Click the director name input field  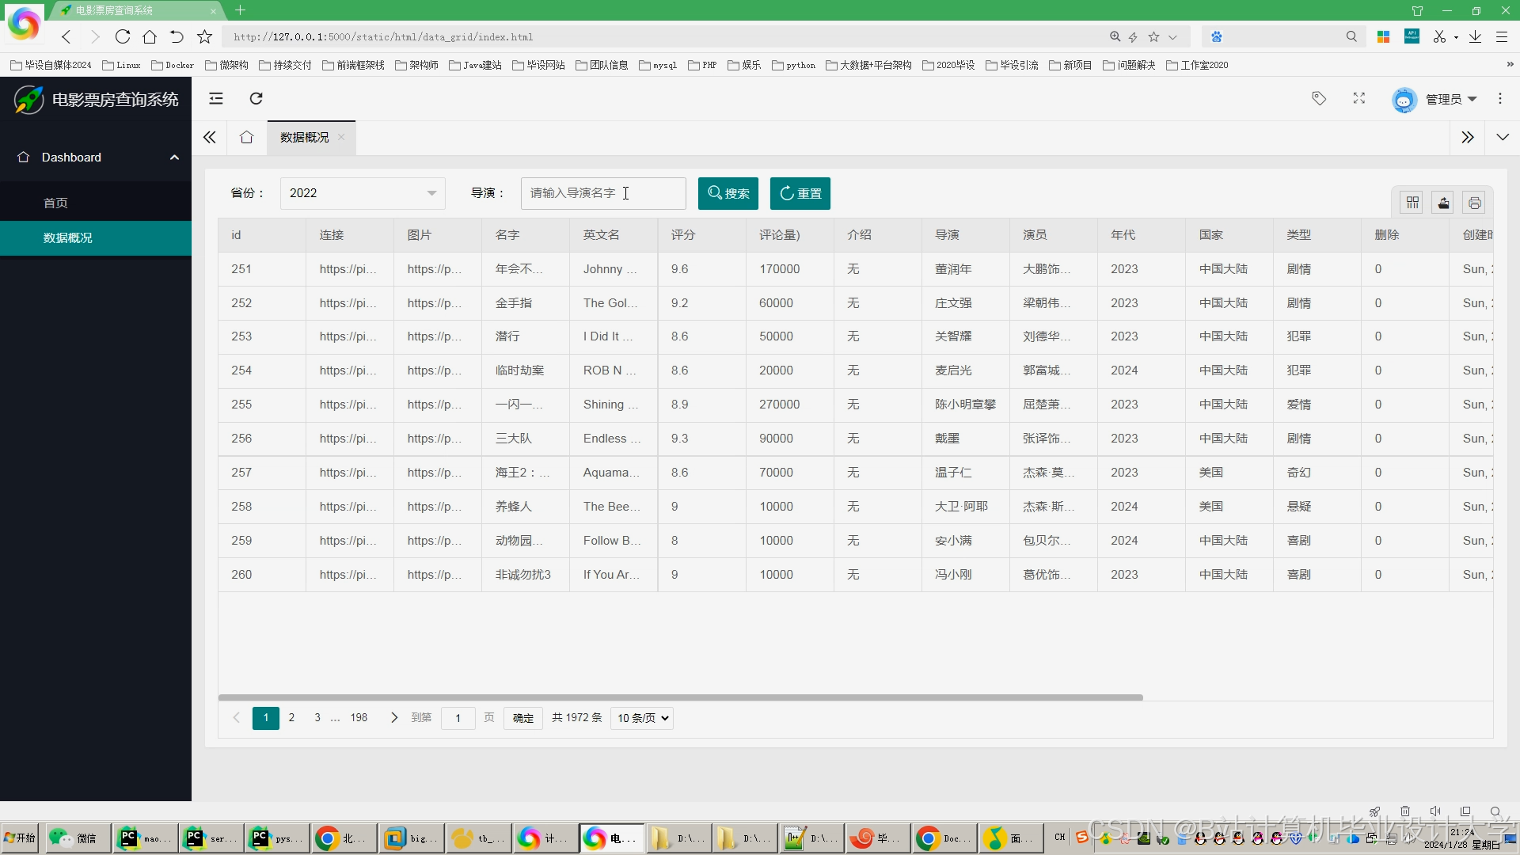tap(602, 193)
